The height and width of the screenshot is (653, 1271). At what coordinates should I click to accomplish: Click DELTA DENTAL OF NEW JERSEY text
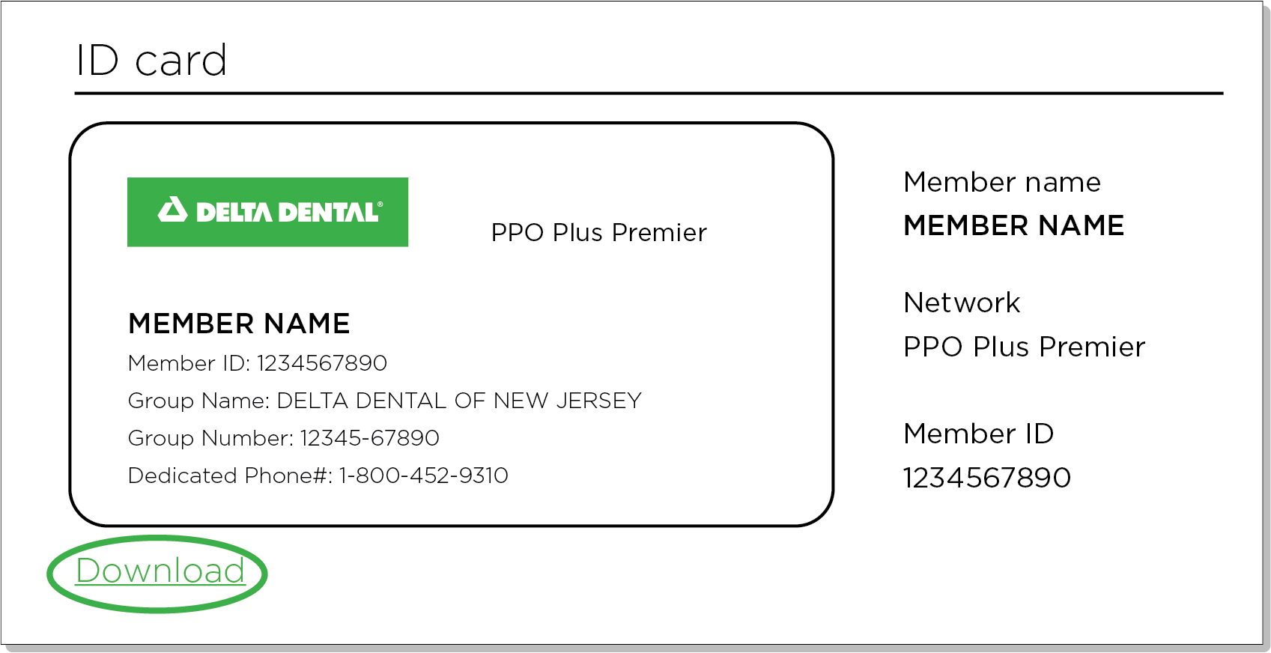coord(459,401)
